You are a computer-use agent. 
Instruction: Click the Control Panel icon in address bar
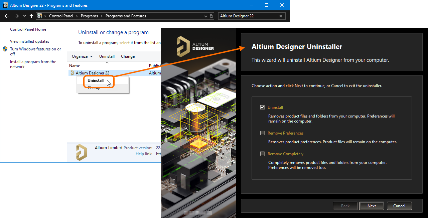tap(39, 16)
